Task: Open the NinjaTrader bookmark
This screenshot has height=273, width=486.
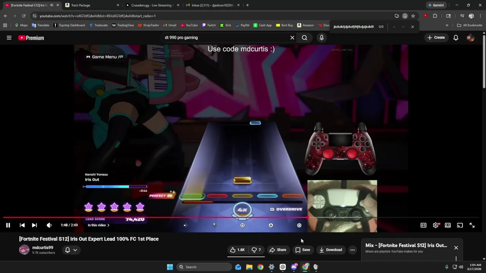Action: click(148, 25)
